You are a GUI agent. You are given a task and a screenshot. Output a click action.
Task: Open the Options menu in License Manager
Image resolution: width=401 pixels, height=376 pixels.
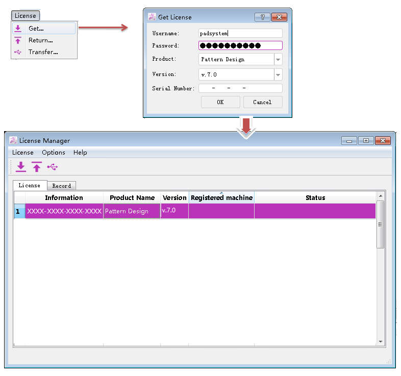pos(54,153)
